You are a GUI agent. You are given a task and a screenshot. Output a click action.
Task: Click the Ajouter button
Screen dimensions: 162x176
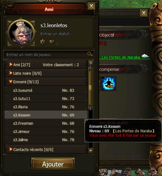(x=53, y=164)
